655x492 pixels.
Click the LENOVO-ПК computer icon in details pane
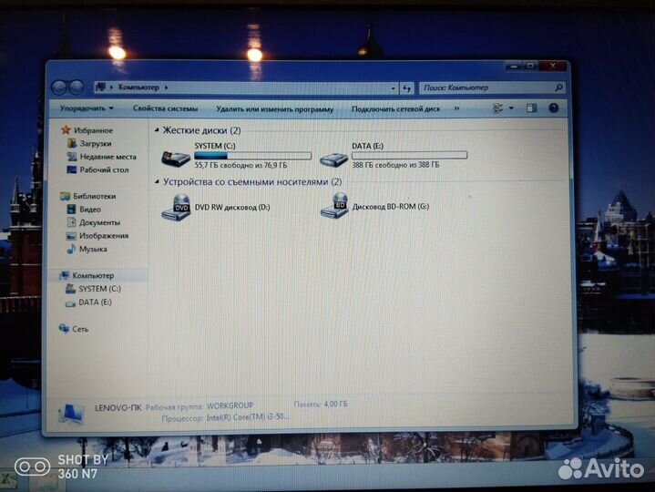(x=71, y=415)
